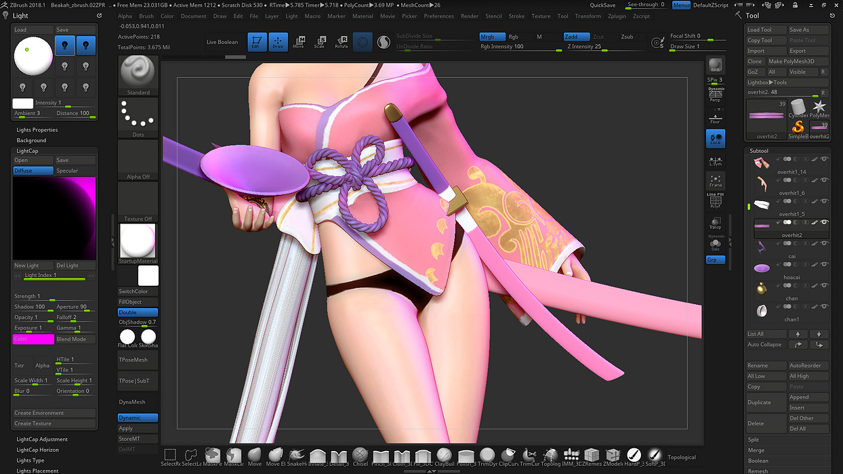Select the Standard brush thumbnail

click(138, 76)
